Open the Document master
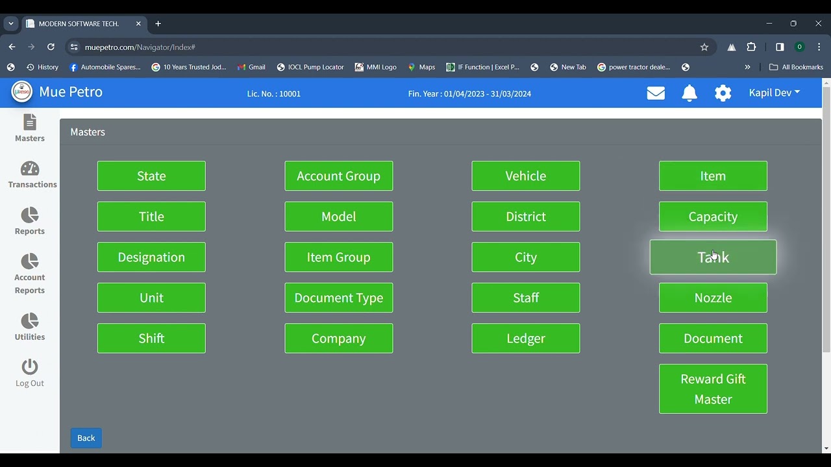Screen dimensions: 831x467 coord(713,339)
